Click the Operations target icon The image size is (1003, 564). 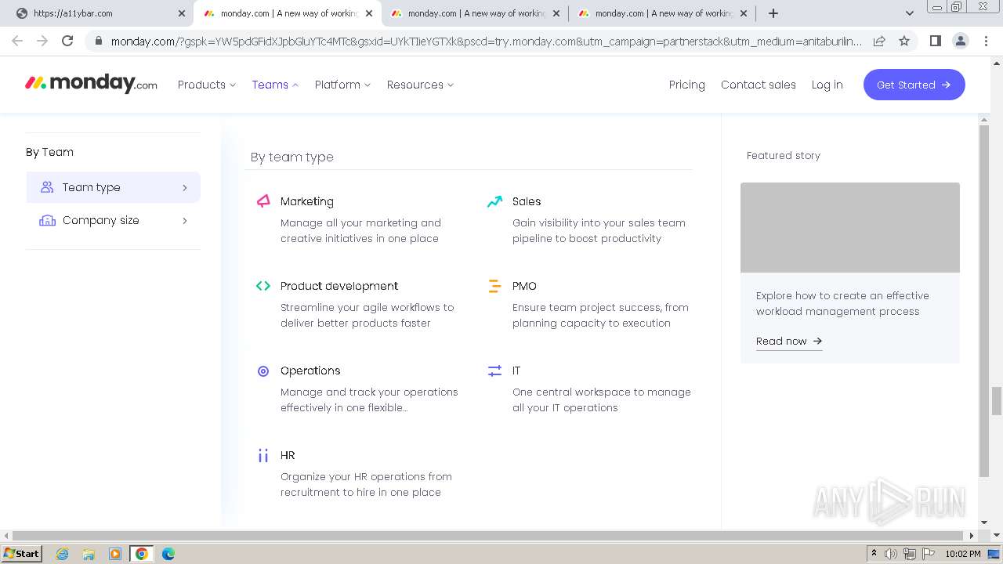tap(263, 371)
